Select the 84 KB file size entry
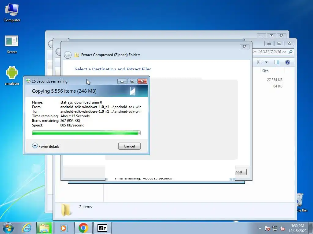 (278, 86)
